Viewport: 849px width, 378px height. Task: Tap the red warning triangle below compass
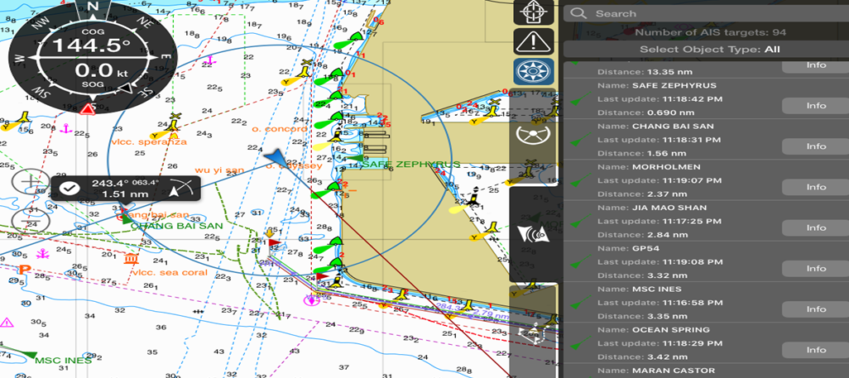click(87, 110)
